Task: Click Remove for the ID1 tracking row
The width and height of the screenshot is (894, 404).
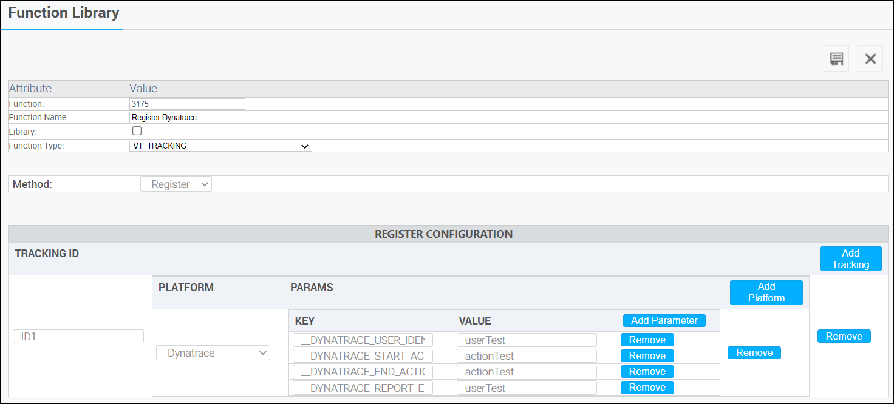Action: (844, 335)
